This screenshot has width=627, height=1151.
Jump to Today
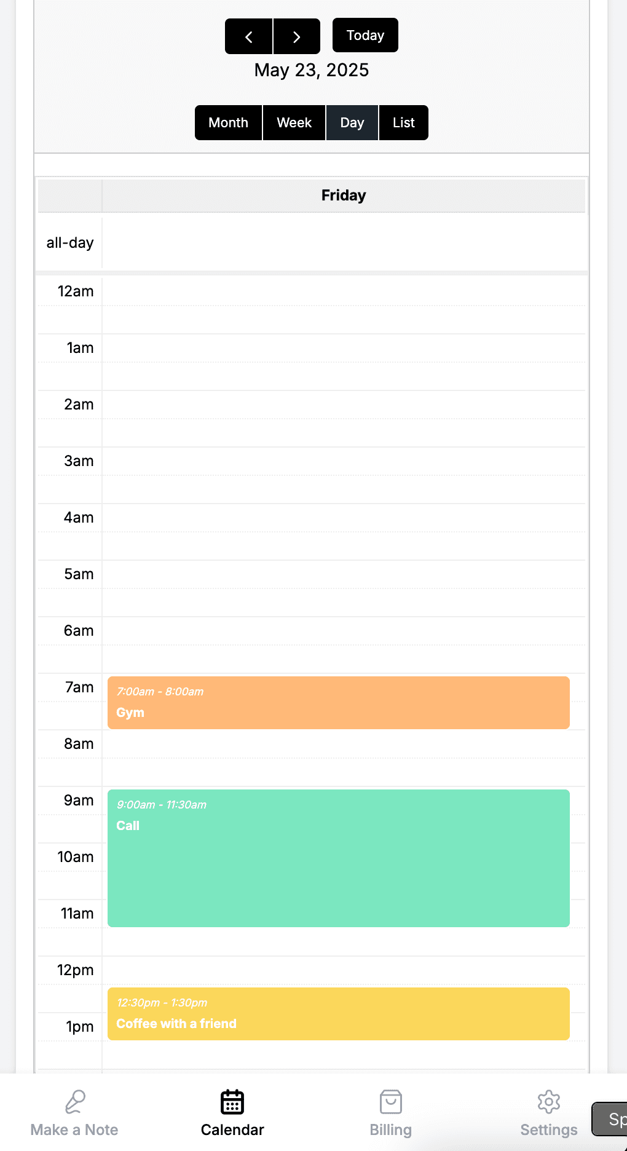click(x=365, y=35)
